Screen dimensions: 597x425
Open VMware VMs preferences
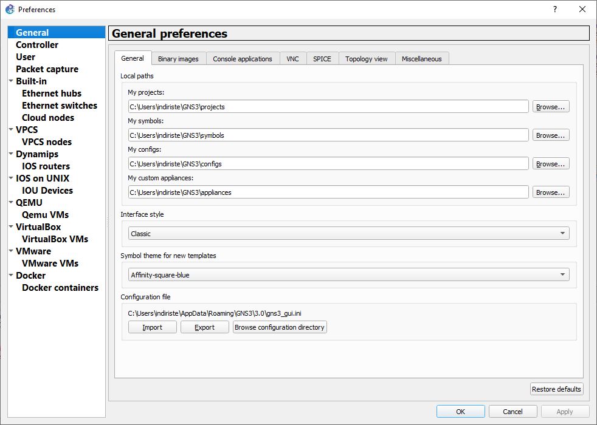[x=50, y=263]
